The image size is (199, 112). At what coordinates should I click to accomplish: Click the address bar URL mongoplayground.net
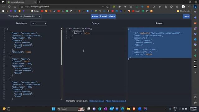click(x=37, y=7)
